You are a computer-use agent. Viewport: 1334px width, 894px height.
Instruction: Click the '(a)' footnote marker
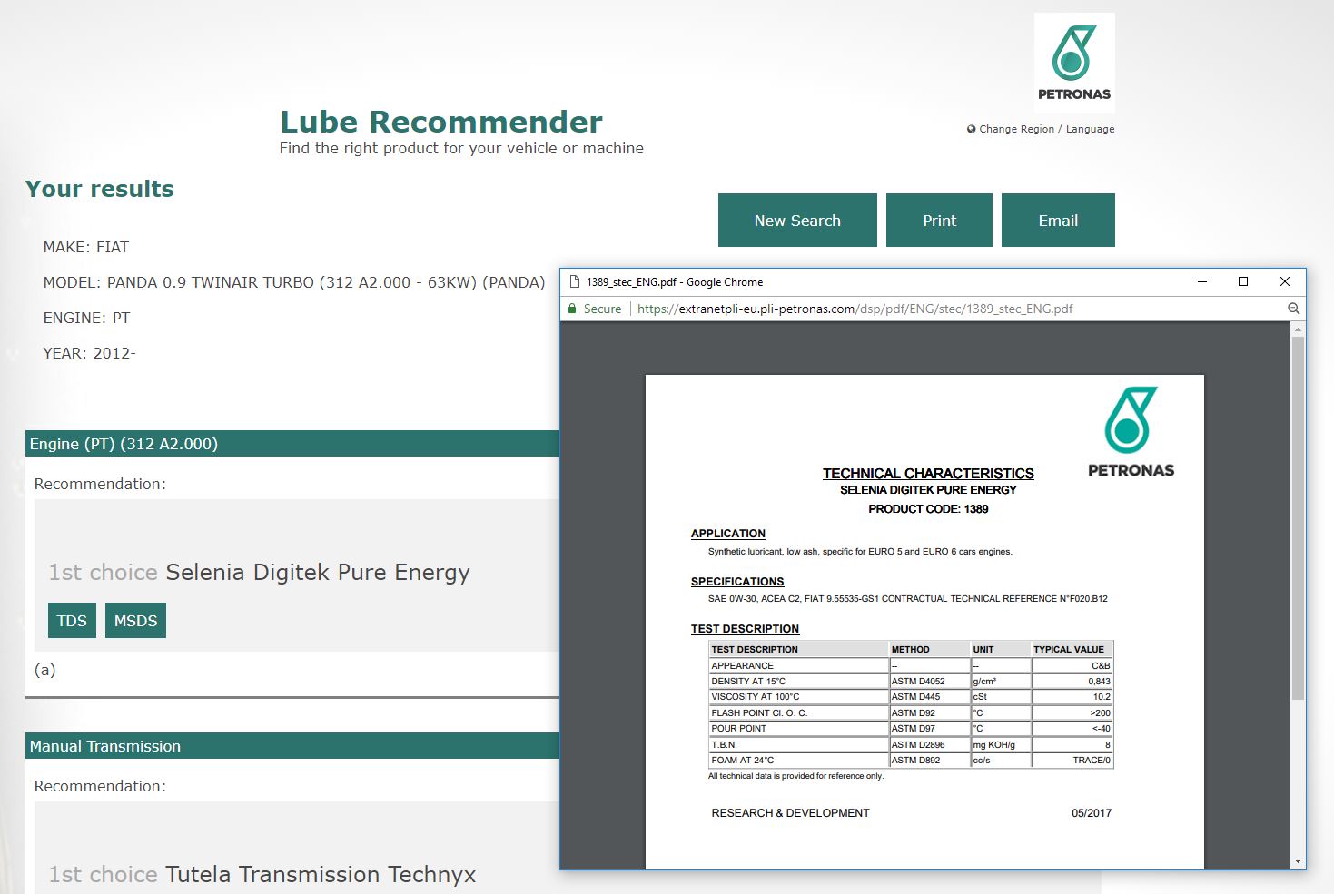click(x=45, y=670)
